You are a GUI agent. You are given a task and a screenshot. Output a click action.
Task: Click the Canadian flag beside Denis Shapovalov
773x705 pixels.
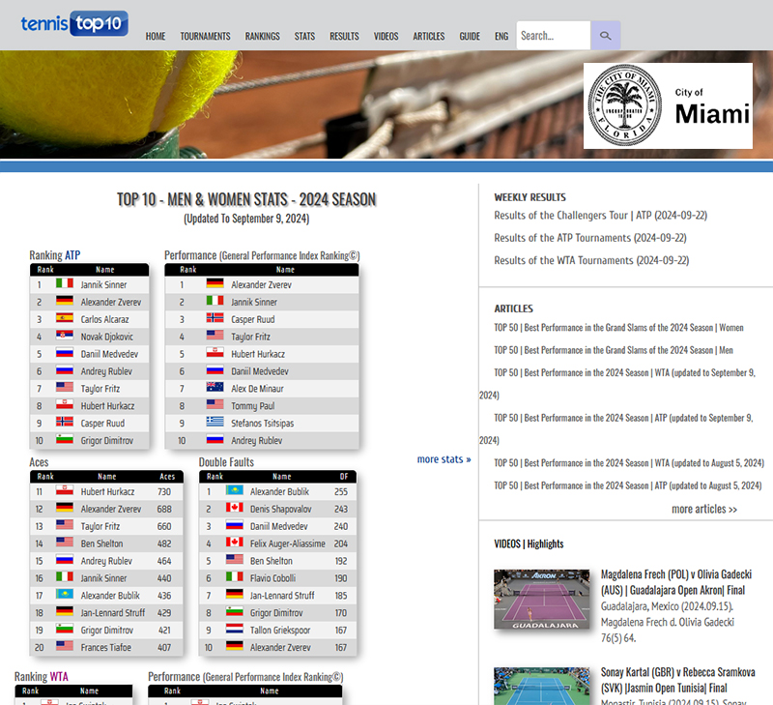point(235,508)
